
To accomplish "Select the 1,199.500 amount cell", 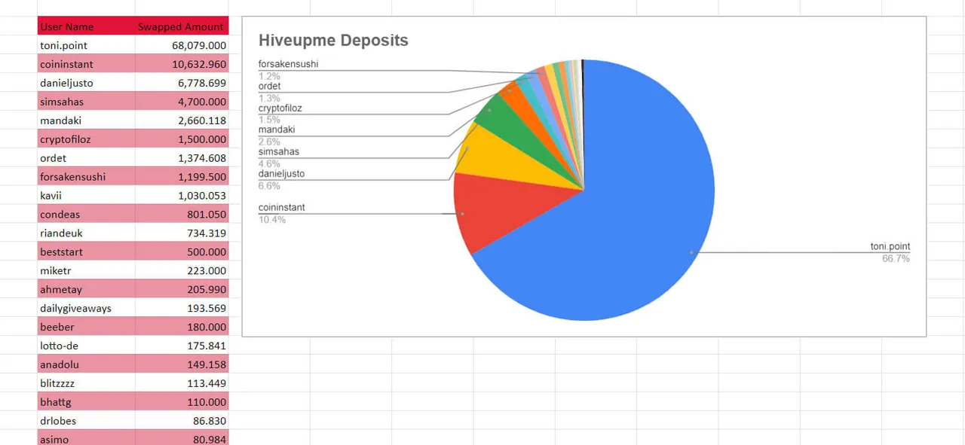I will [x=182, y=177].
